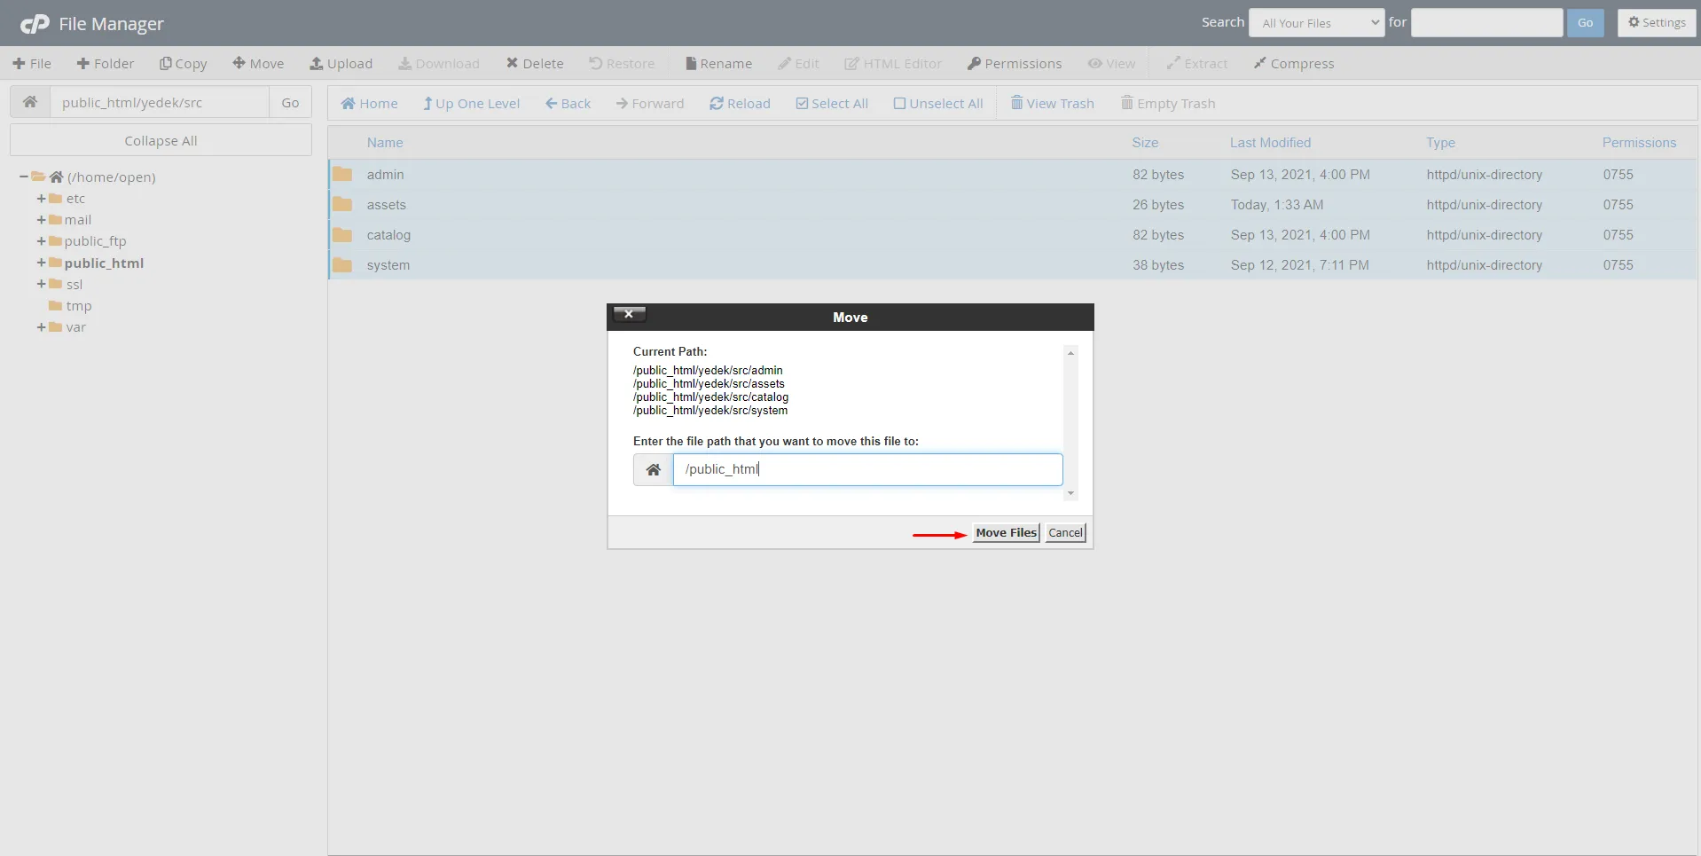
Task: Check Select All files
Action: [x=832, y=104]
